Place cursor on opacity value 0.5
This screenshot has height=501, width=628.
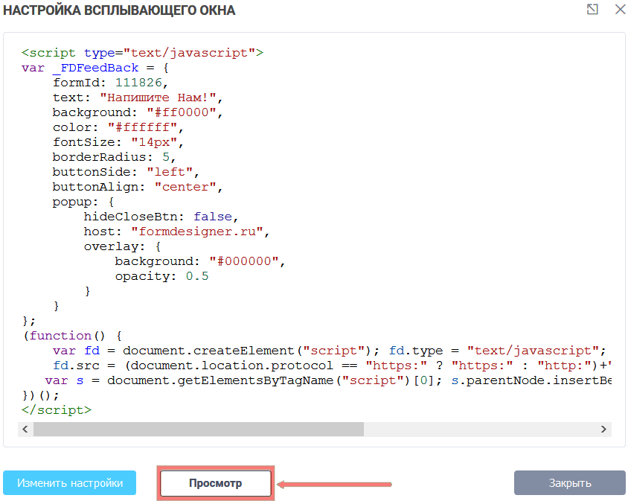click(197, 276)
